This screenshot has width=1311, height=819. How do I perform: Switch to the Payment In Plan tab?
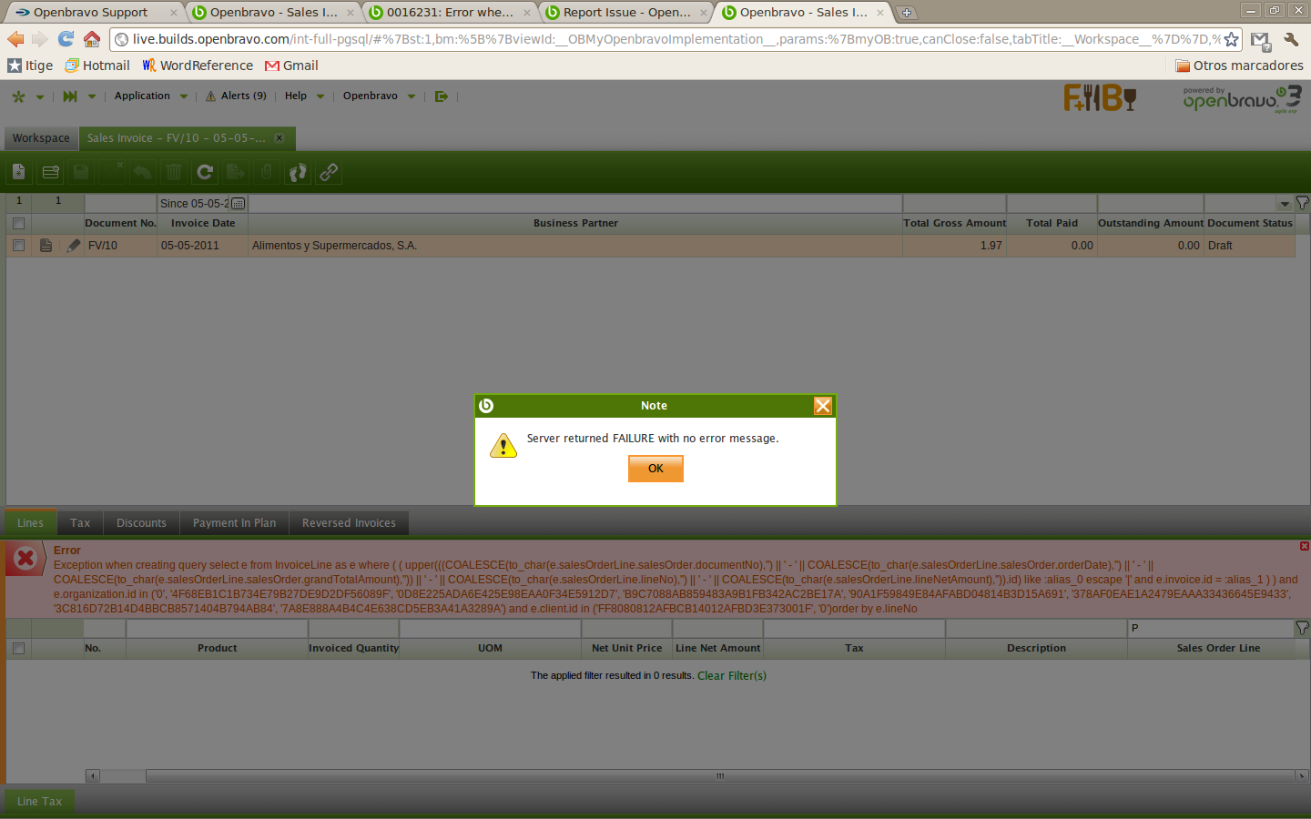[x=234, y=523]
